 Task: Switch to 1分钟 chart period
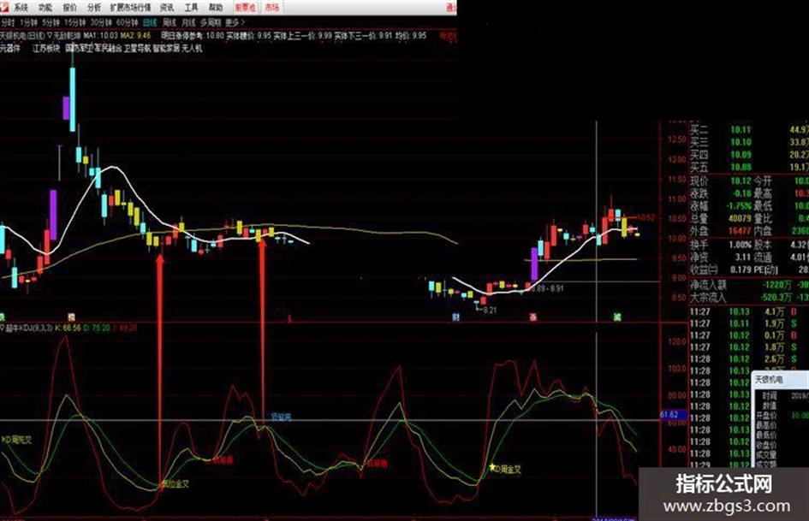(x=29, y=22)
